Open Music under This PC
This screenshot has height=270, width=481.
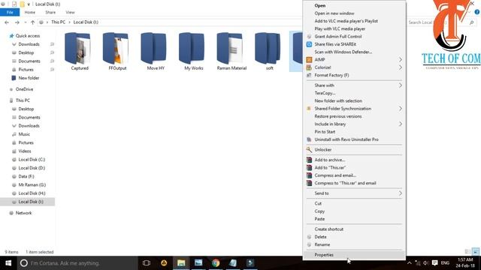click(x=24, y=134)
